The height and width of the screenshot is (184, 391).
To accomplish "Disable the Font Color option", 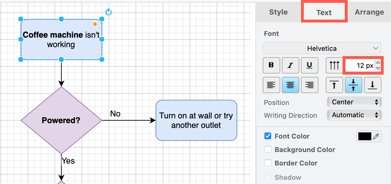I will click(x=268, y=136).
